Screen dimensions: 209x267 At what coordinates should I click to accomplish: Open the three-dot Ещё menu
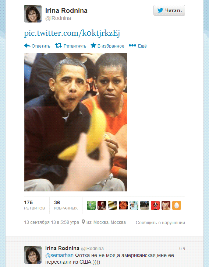[132, 45]
